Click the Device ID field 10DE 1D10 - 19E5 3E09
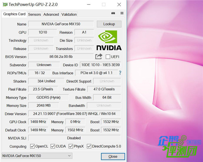203x162 pixels. 101,65
